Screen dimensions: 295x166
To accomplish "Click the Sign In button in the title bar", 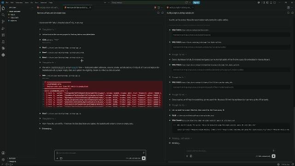I will (x=196, y=3).
